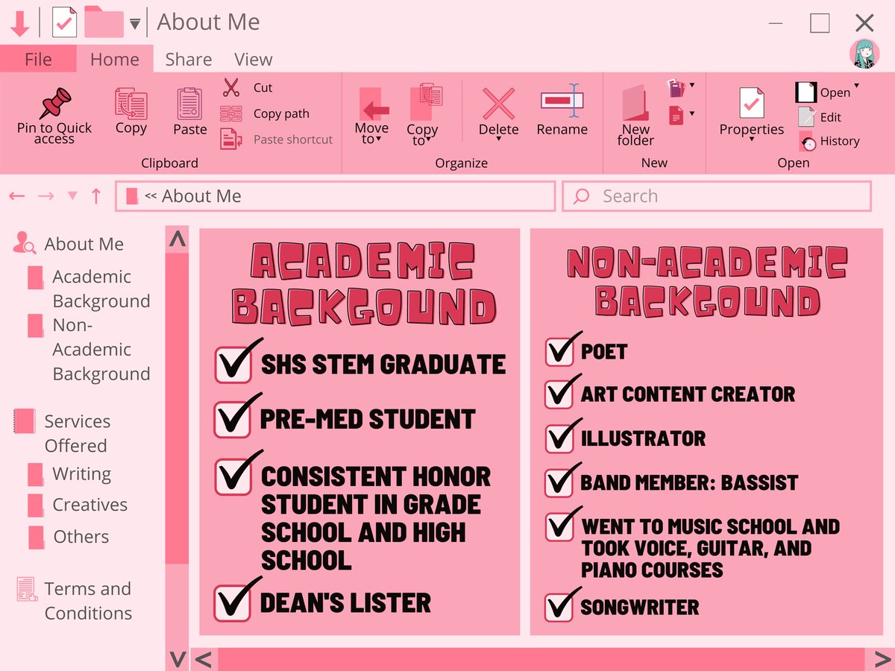The image size is (895, 671).
Task: Click the Search input field
Action: point(717,196)
